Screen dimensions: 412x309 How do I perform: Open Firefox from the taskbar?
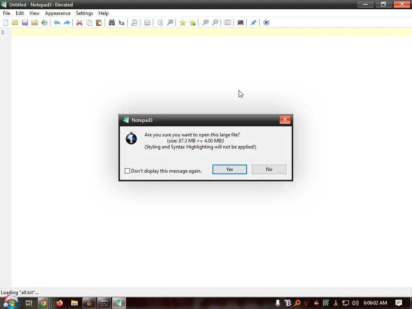point(60,303)
